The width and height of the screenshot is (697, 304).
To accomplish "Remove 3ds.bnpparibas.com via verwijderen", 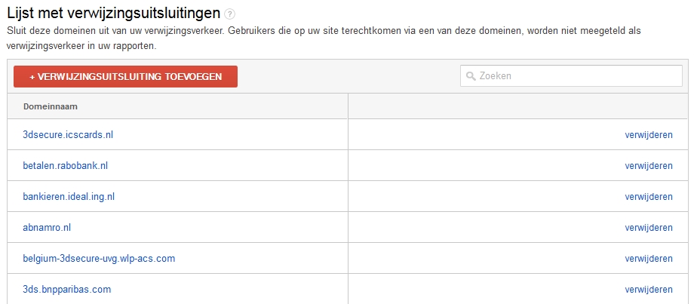I will pyautogui.click(x=649, y=290).
